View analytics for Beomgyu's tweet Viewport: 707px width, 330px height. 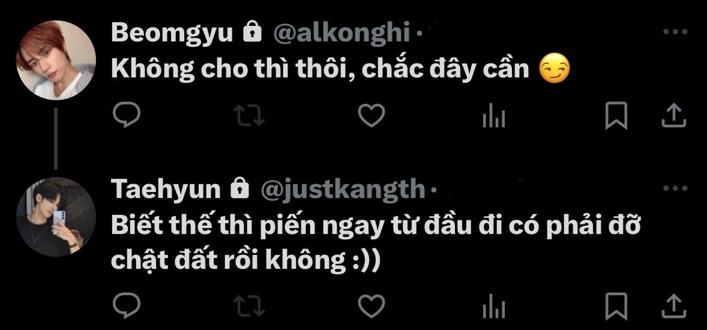(494, 116)
